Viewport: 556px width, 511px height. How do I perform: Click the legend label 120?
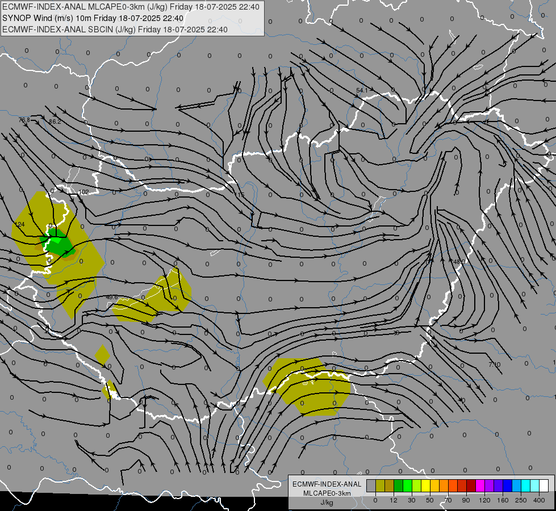tap(484, 500)
